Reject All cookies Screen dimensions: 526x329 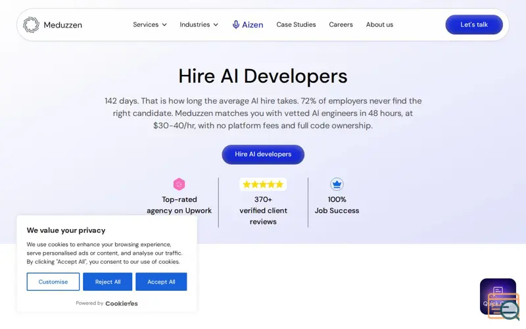click(x=108, y=282)
